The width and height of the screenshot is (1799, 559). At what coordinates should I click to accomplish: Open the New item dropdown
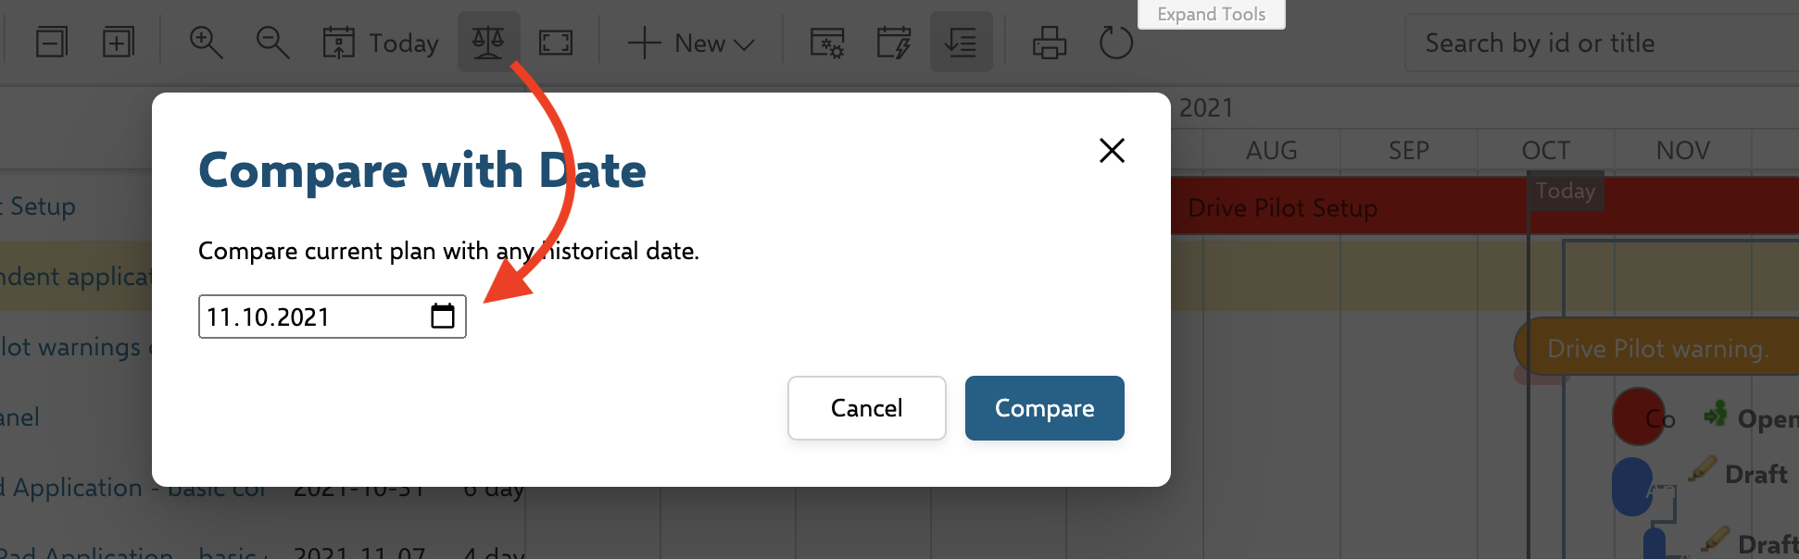pyautogui.click(x=690, y=42)
